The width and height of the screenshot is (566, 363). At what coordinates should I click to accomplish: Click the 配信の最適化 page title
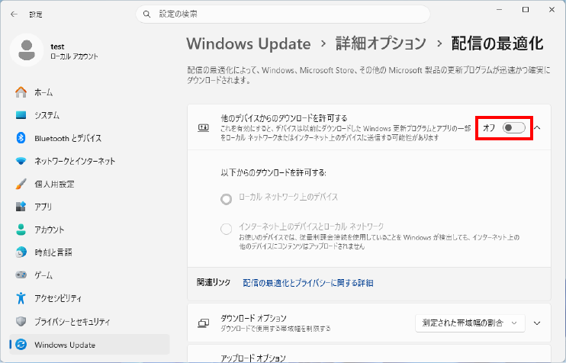pos(497,43)
